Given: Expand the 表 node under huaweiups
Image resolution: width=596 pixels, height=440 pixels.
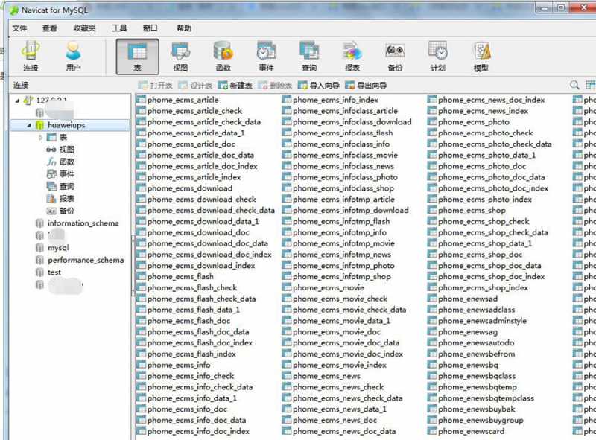Looking at the screenshot, I should (41, 138).
